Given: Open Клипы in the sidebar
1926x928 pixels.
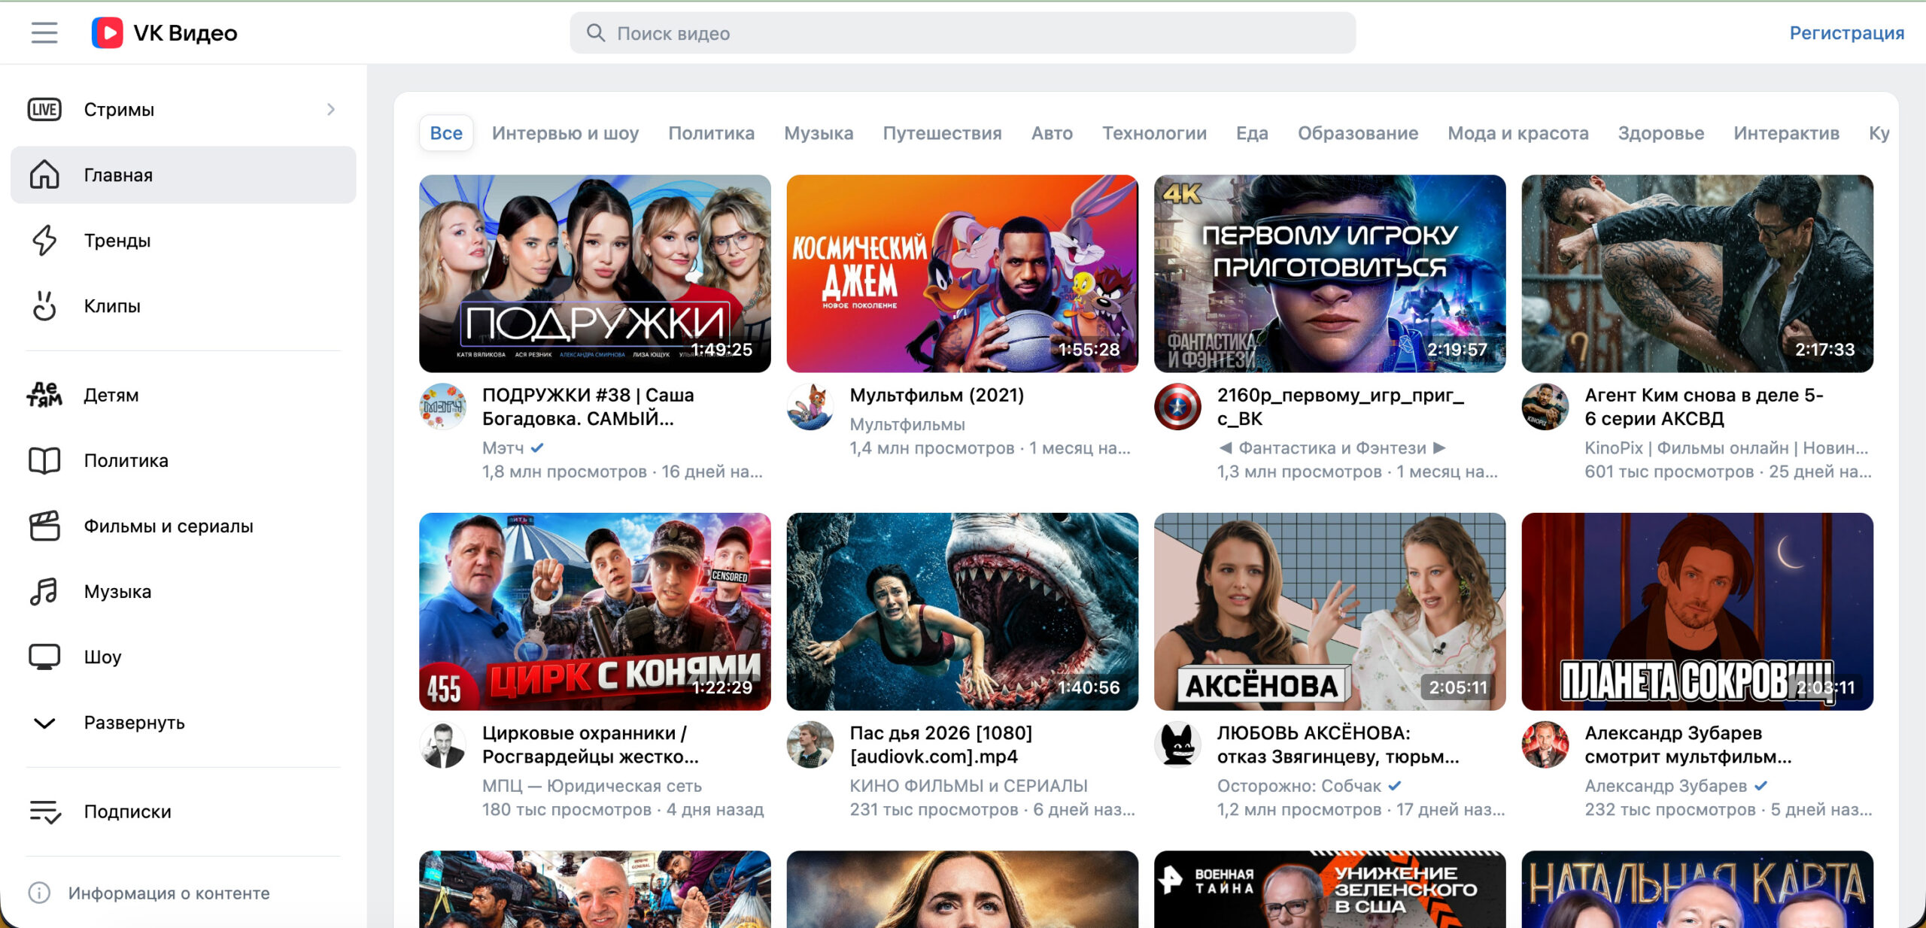Looking at the screenshot, I should pyautogui.click(x=184, y=306).
